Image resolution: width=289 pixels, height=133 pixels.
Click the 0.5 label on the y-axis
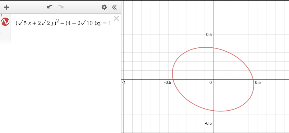[209, 35]
